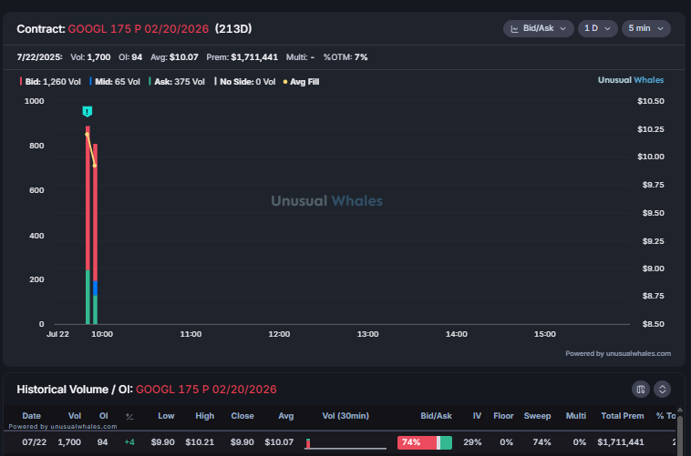This screenshot has width=691, height=456.
Task: Click the $10.21 High cell
Action: (200, 442)
